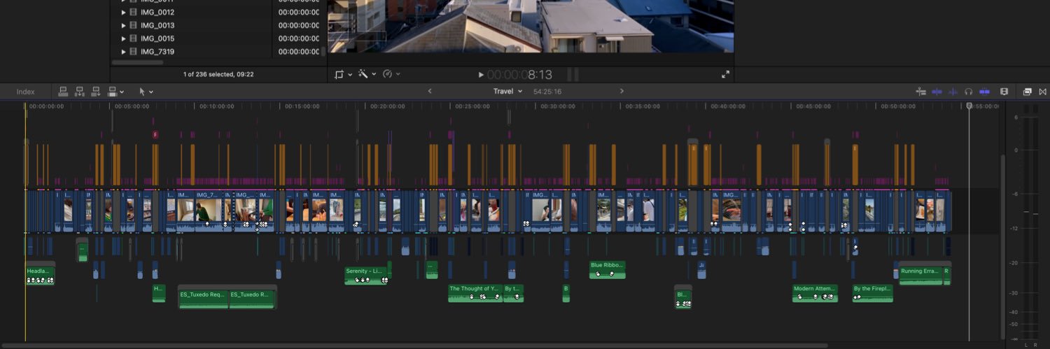Toggle timeline snapping

[984, 92]
